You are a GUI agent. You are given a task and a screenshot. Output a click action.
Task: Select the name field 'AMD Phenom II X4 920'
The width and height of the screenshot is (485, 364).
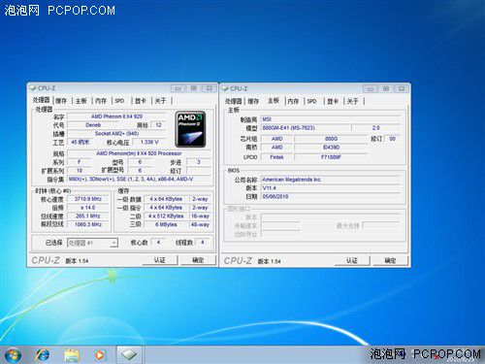click(116, 116)
